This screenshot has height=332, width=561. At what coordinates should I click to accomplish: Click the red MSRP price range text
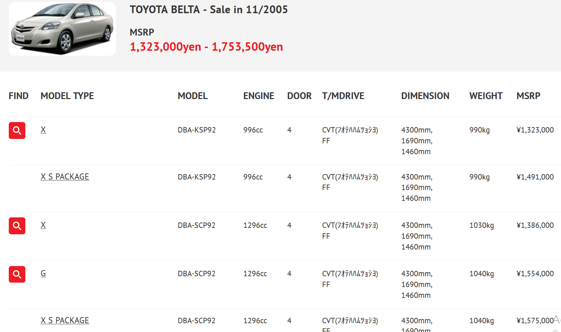(206, 47)
